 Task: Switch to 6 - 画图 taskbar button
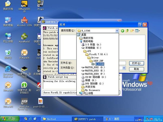coord(119,119)
